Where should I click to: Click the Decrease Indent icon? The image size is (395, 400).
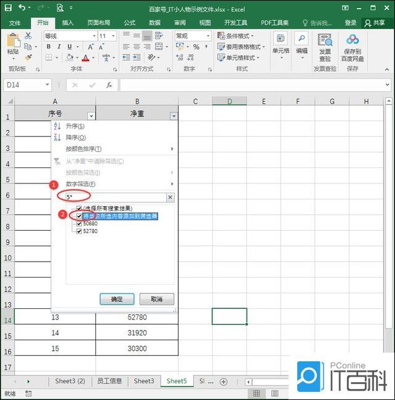pyautogui.click(x=126, y=57)
